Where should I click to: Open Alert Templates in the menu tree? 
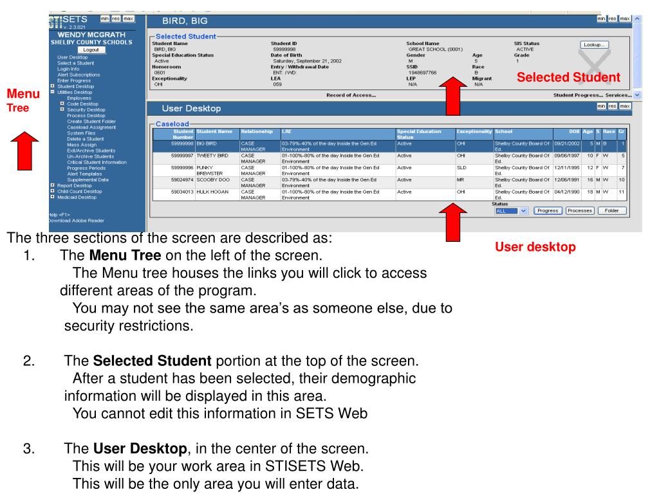(84, 174)
